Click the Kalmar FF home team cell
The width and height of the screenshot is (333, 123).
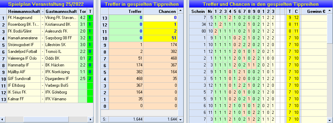(24, 99)
